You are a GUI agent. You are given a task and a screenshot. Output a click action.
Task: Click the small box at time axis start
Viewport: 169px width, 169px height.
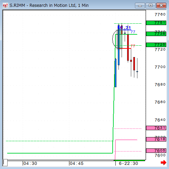point(5,162)
